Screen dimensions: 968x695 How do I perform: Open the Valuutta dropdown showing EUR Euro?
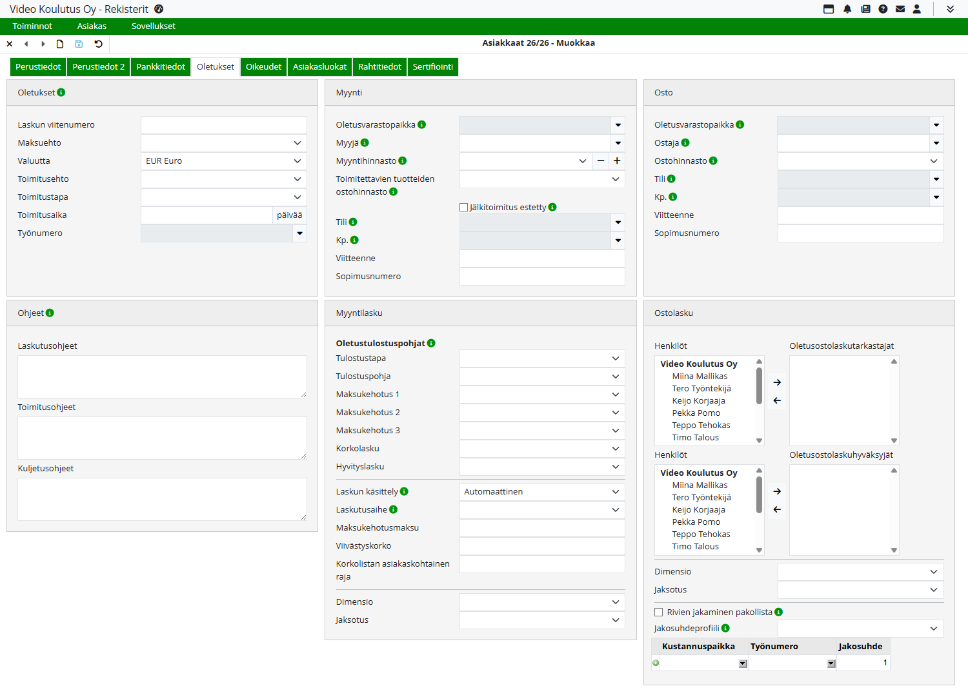pos(223,161)
